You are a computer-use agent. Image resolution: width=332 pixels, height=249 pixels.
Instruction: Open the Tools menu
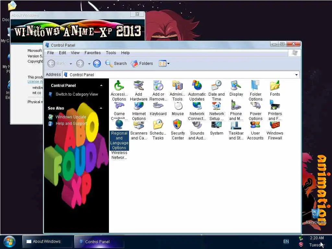[x=111, y=53]
